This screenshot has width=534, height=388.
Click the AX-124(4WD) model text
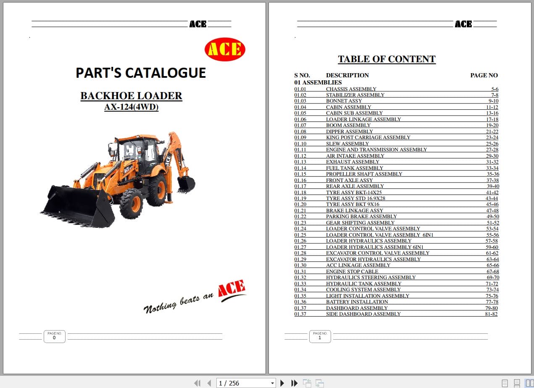[x=132, y=107]
